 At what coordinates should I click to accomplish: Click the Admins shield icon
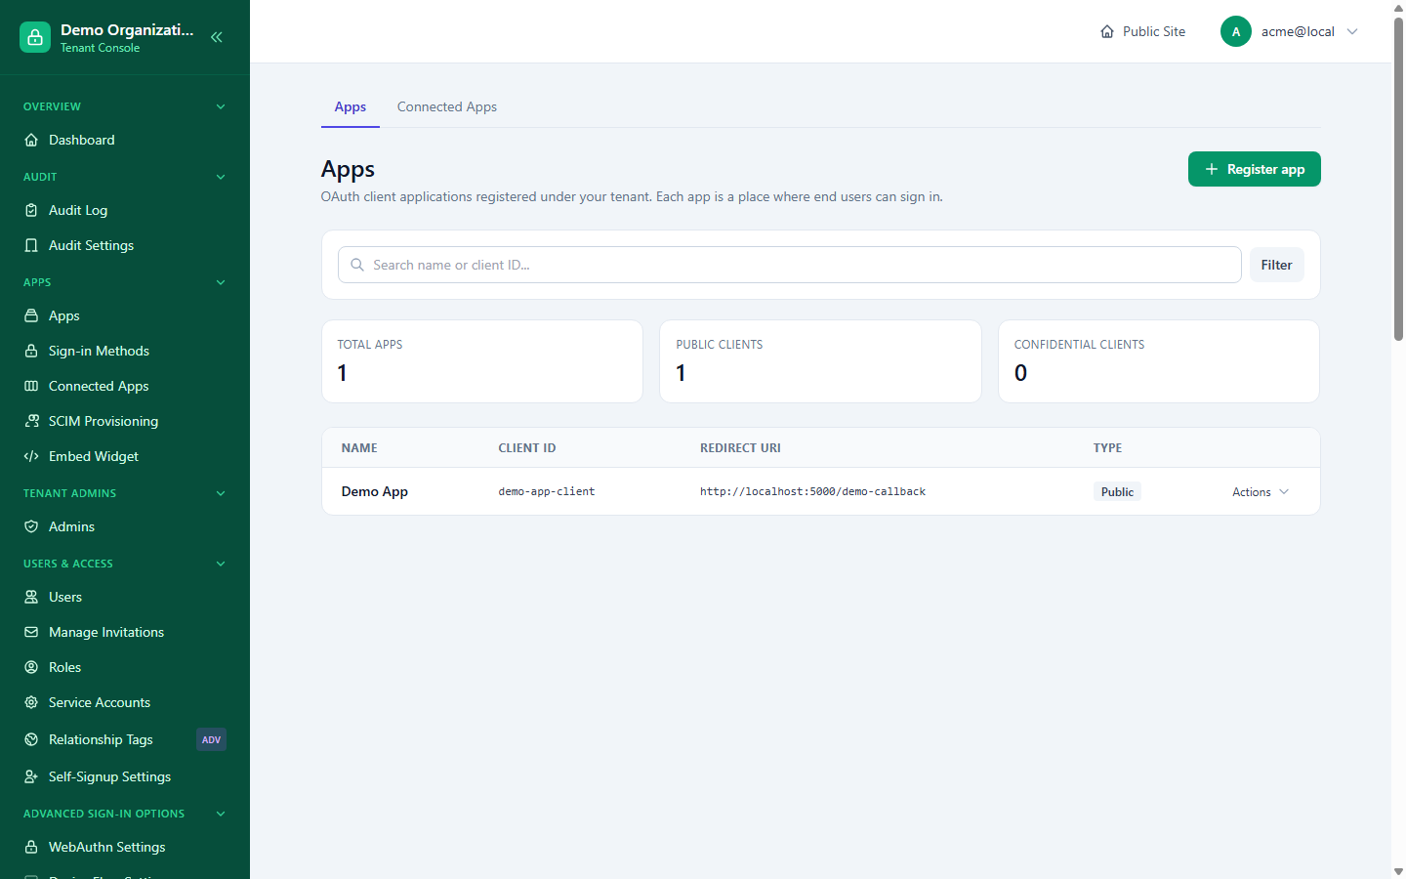click(31, 526)
